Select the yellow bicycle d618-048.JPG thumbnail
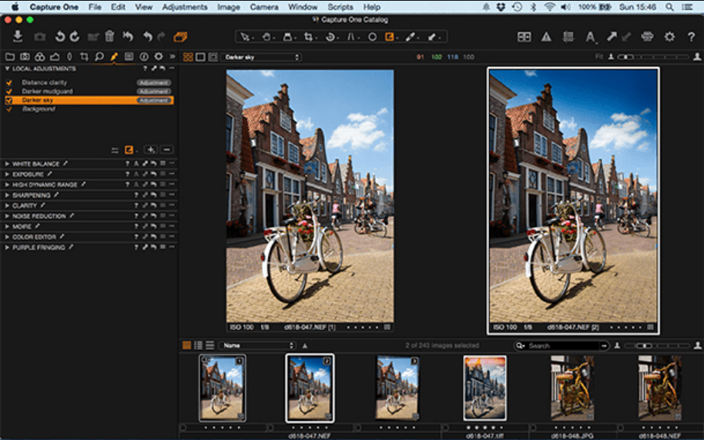The width and height of the screenshot is (704, 440). (x=572, y=388)
